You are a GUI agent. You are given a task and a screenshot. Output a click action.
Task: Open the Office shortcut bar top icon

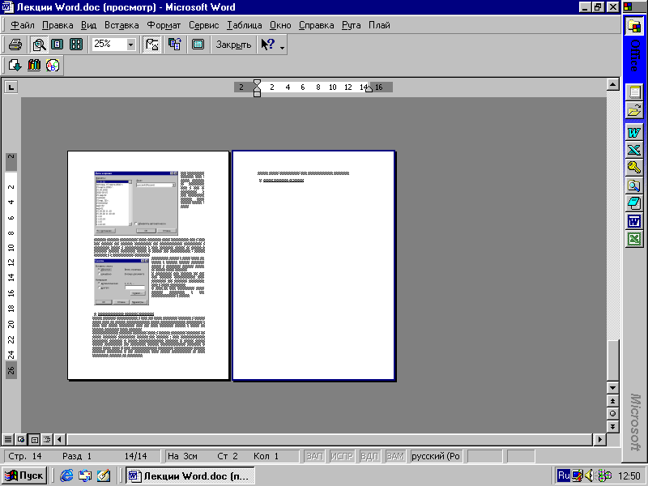(x=634, y=27)
